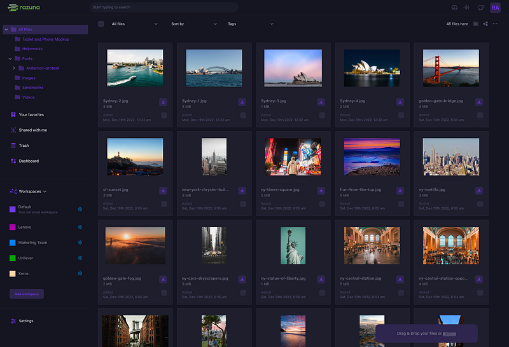This screenshot has width=509, height=347.
Task: Select the golden-gate-bridge.jpg checkbox
Action: point(480,116)
